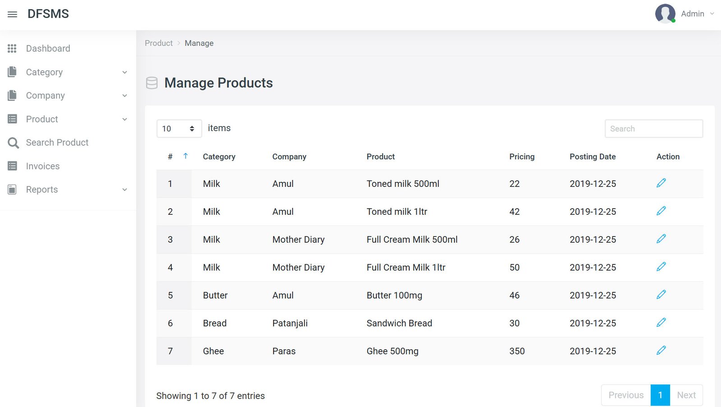Click the Product breadcrumb link
The width and height of the screenshot is (721, 407).
[x=159, y=43]
